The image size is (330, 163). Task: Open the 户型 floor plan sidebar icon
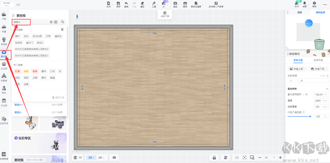click(4, 16)
